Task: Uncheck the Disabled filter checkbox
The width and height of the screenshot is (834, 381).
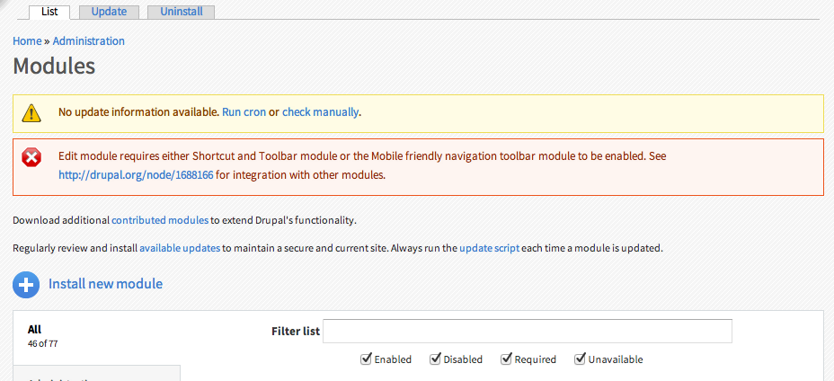Action: point(435,359)
